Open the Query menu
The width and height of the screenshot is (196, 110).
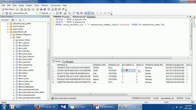(21, 5)
